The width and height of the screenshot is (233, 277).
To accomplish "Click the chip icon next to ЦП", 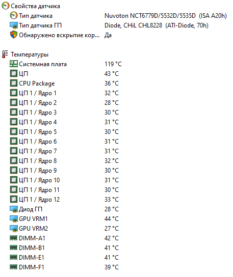I will pos(14,73).
